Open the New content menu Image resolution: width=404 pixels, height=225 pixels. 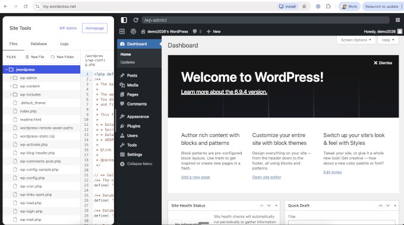click(214, 31)
